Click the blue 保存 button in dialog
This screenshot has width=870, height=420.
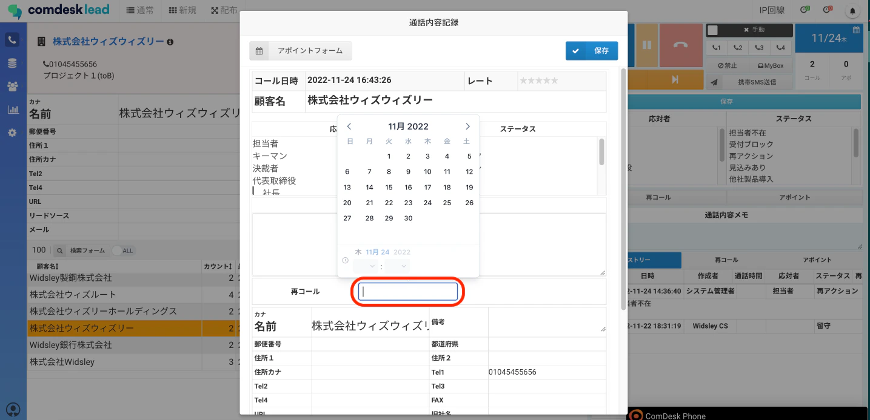click(592, 51)
